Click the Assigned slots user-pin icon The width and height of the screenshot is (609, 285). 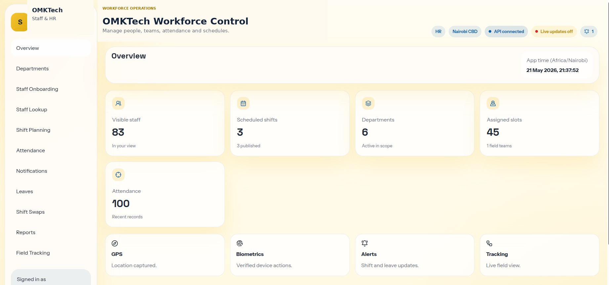[x=493, y=103]
